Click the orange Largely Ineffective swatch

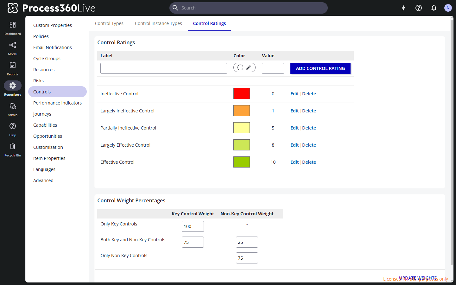242,111
